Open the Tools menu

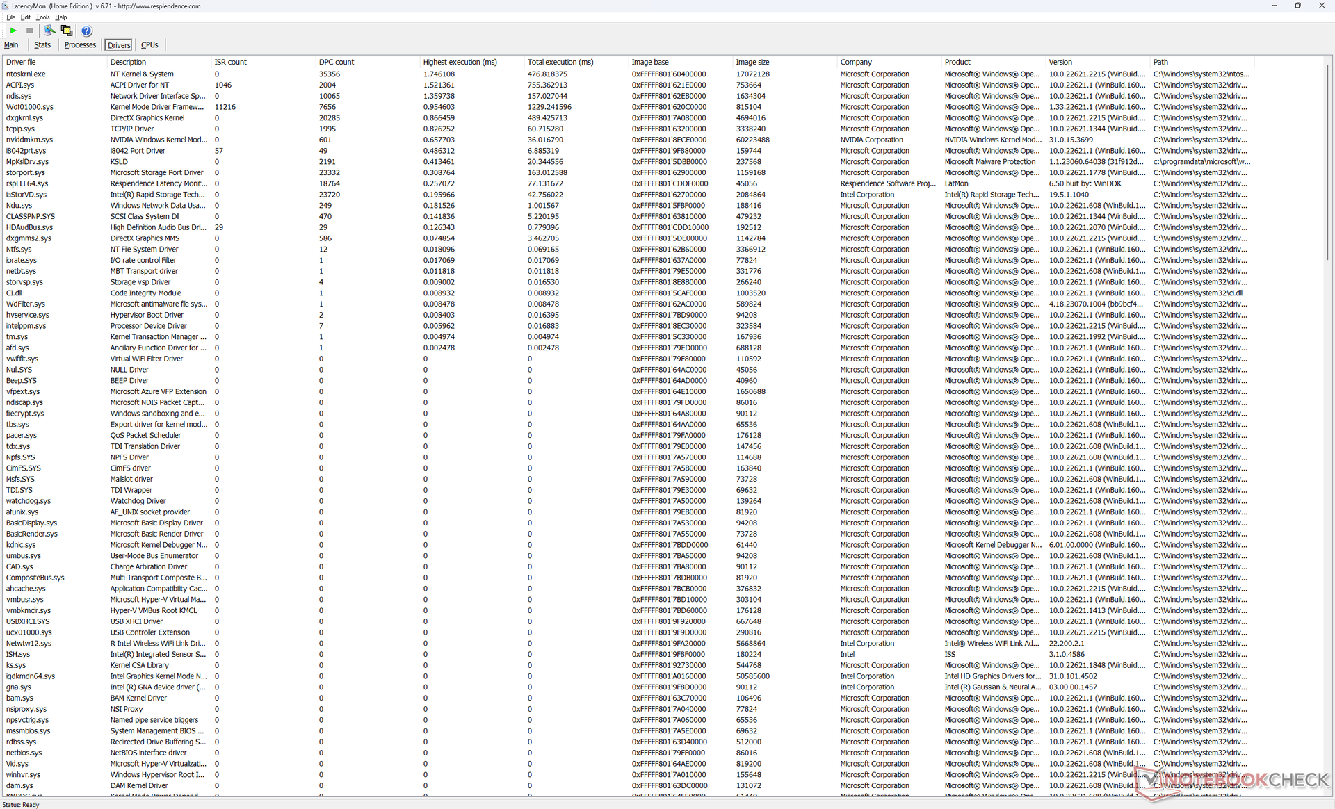point(42,17)
